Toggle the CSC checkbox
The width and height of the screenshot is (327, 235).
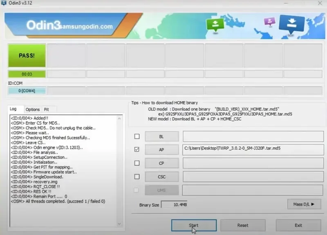[x=137, y=177]
